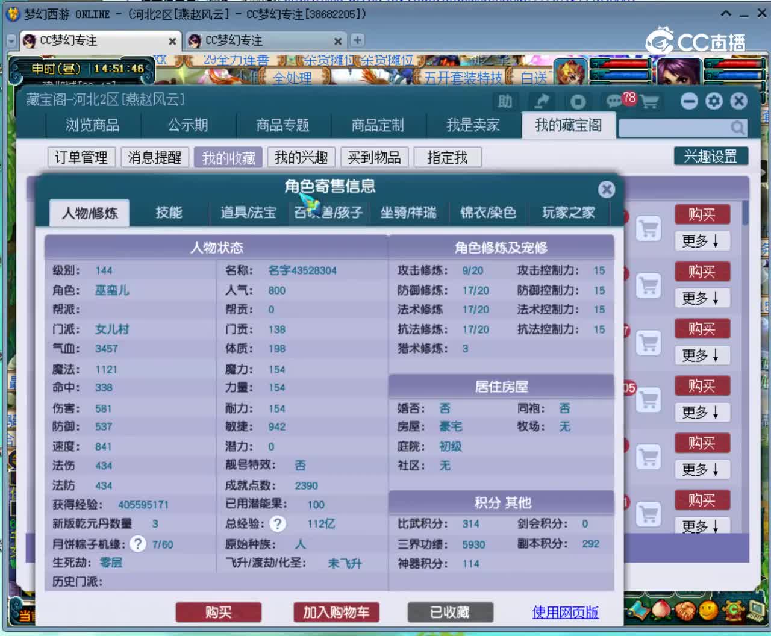This screenshot has height=636, width=771.
Task: Click the coin currency icon in header
Action: click(x=578, y=101)
